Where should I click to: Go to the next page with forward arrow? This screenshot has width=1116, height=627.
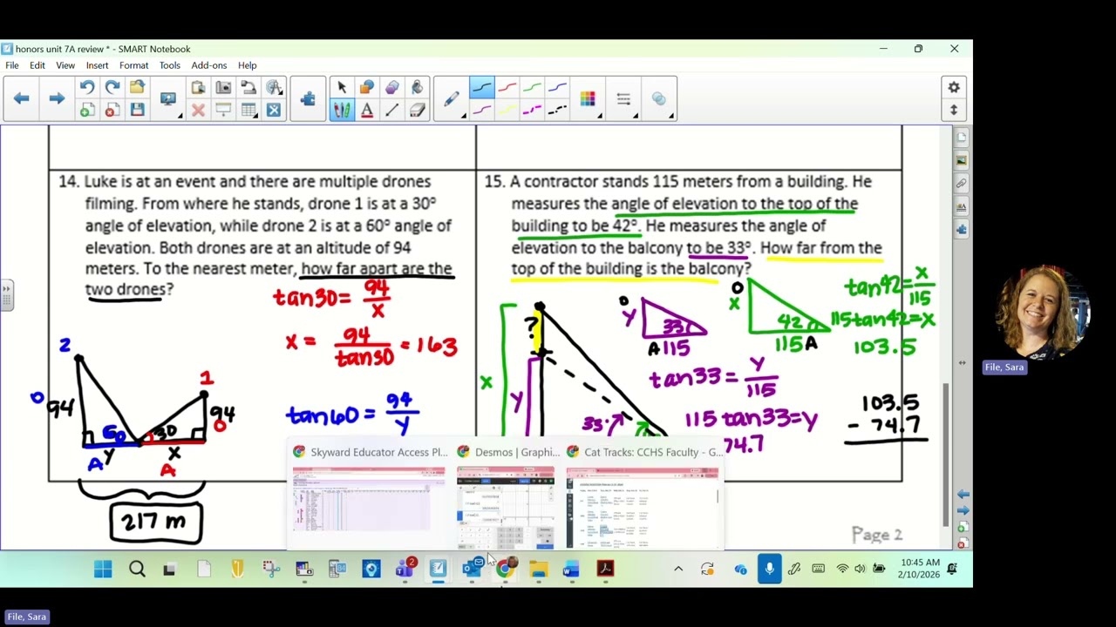pyautogui.click(x=57, y=98)
